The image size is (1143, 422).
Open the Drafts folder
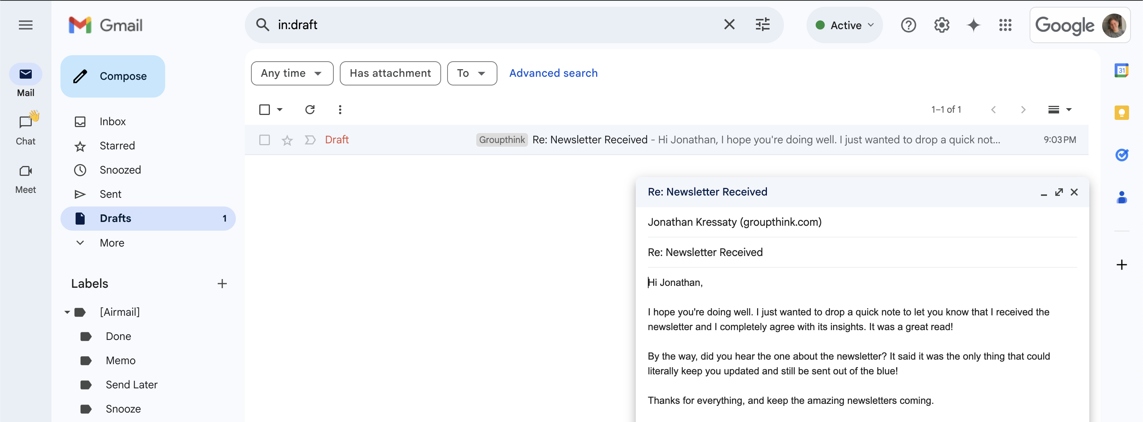tap(148, 218)
